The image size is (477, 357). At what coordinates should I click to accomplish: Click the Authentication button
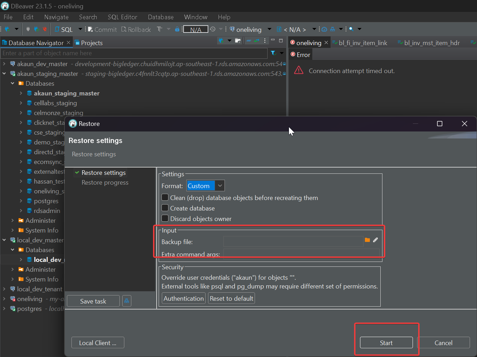coord(184,298)
